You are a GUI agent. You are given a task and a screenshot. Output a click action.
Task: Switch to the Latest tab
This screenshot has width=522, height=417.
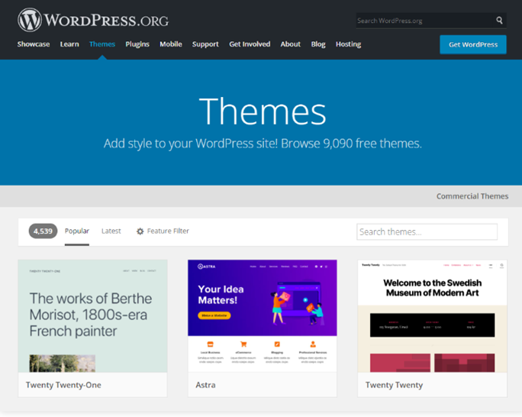111,231
